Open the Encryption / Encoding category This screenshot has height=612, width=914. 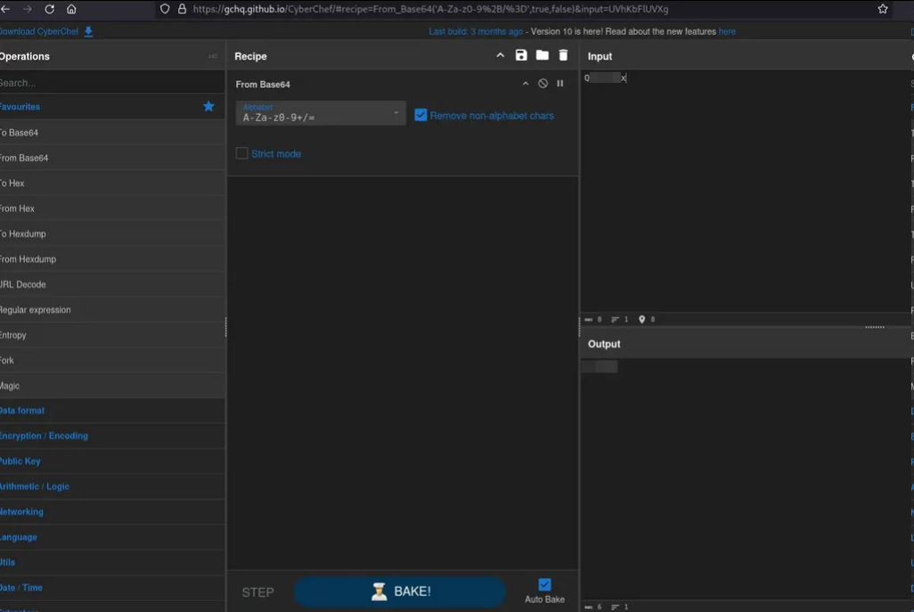(44, 436)
